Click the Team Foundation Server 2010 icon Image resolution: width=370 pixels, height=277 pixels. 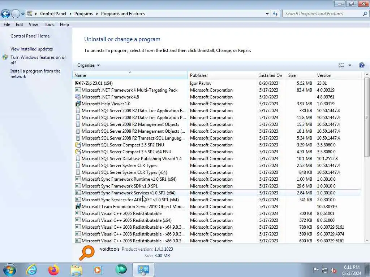[x=78, y=206]
